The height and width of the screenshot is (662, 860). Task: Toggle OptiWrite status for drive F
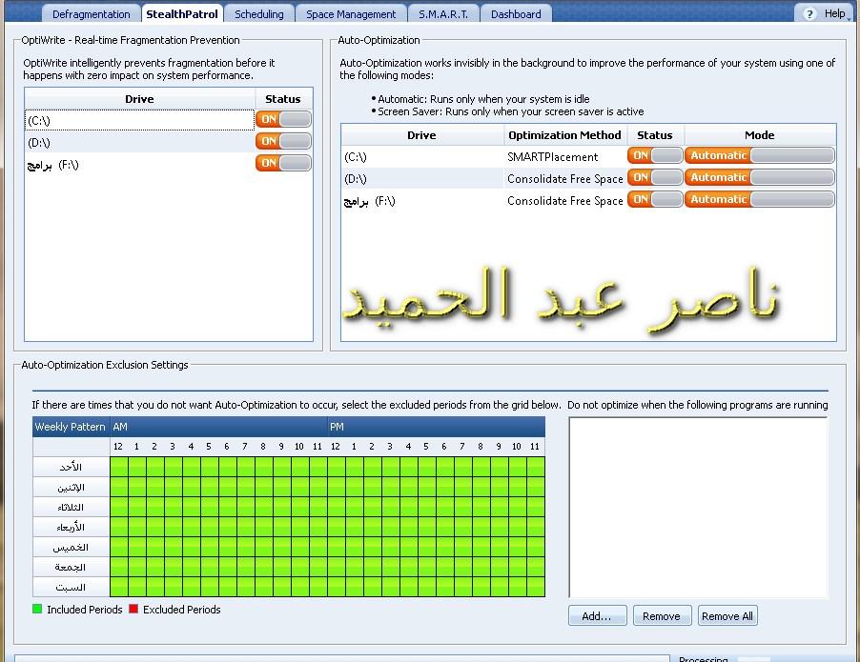pos(283,164)
